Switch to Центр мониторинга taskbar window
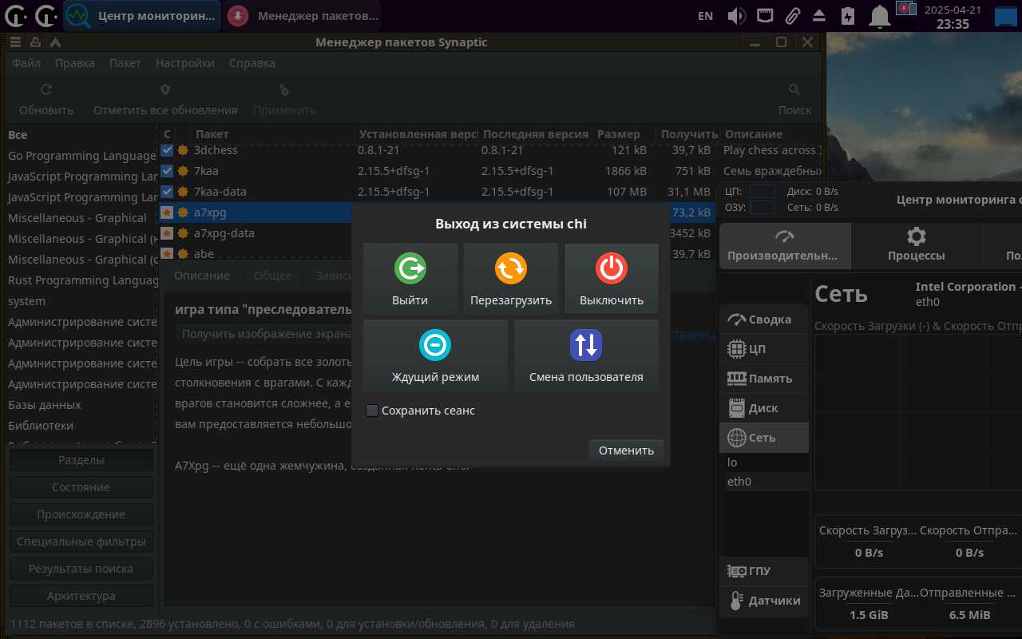This screenshot has height=639, width=1022. [x=141, y=15]
